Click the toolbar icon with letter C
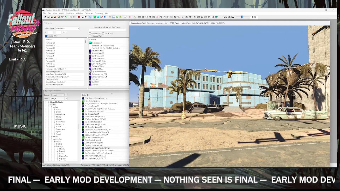This screenshot has height=191, width=340. [x=195, y=17]
